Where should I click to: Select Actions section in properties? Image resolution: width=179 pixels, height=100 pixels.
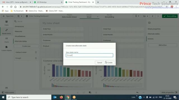click(x=150, y=39)
